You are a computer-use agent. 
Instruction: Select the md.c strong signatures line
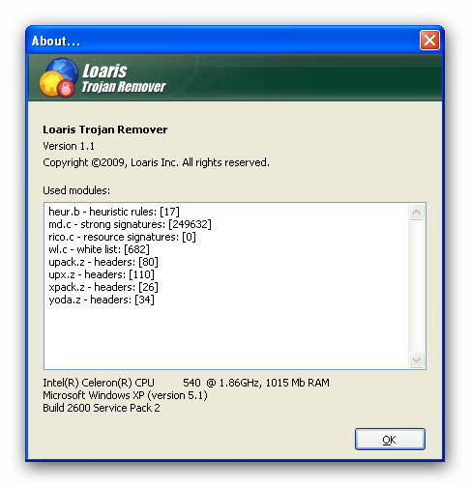pyautogui.click(x=130, y=224)
